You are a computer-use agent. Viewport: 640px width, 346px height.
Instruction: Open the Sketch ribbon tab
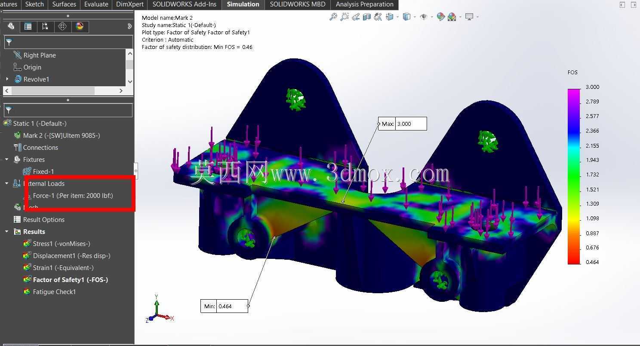coord(34,4)
